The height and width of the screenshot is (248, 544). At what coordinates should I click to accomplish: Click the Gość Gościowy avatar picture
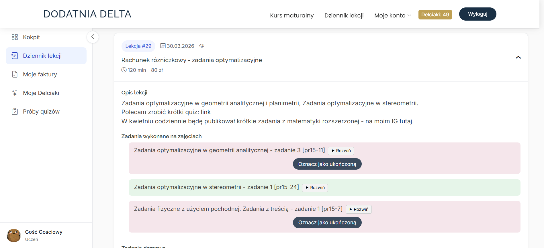coord(14,235)
